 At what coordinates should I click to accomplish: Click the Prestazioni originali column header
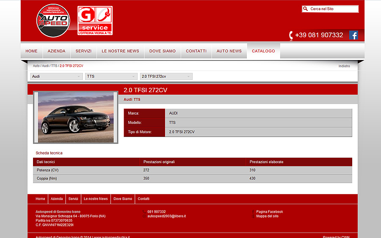click(159, 162)
